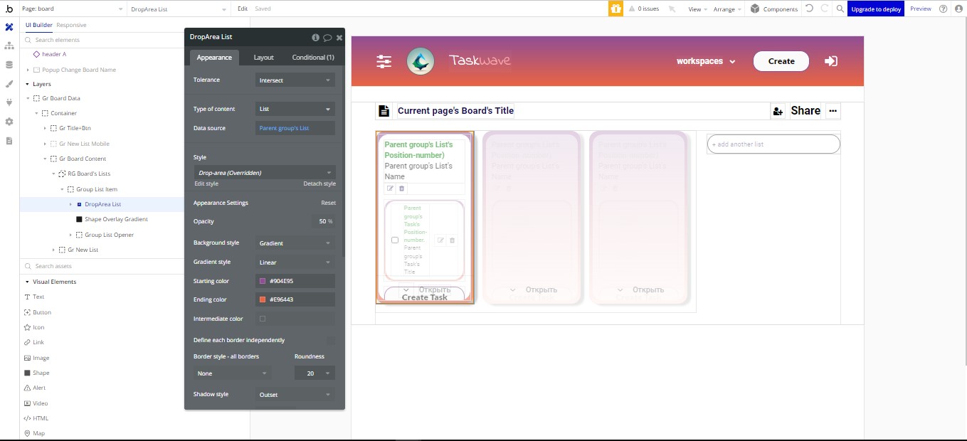Open the Data tab database icon
This screenshot has width=967, height=441.
[x=9, y=65]
